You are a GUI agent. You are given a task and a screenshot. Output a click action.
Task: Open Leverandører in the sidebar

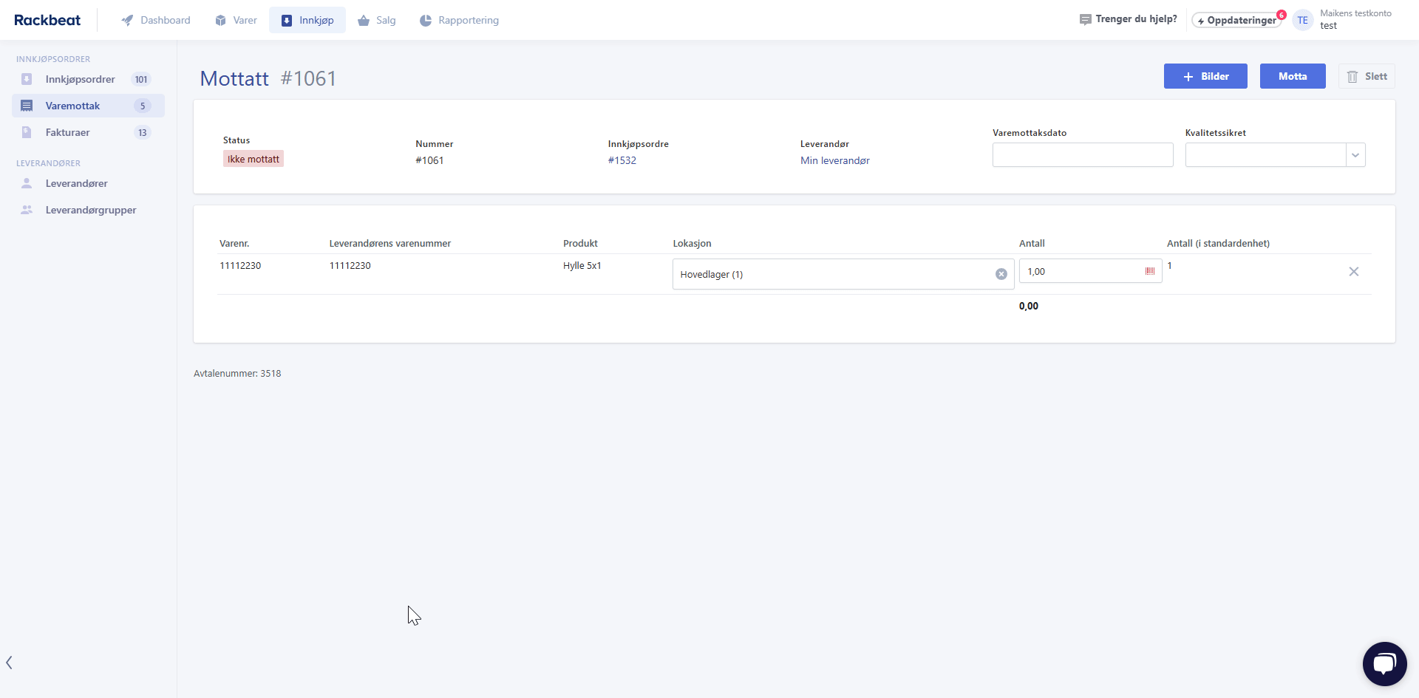pos(76,183)
